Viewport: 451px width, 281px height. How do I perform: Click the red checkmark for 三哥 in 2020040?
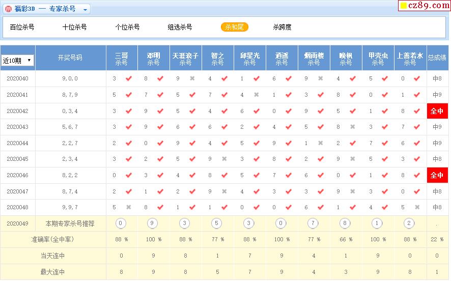pyautogui.click(x=128, y=79)
